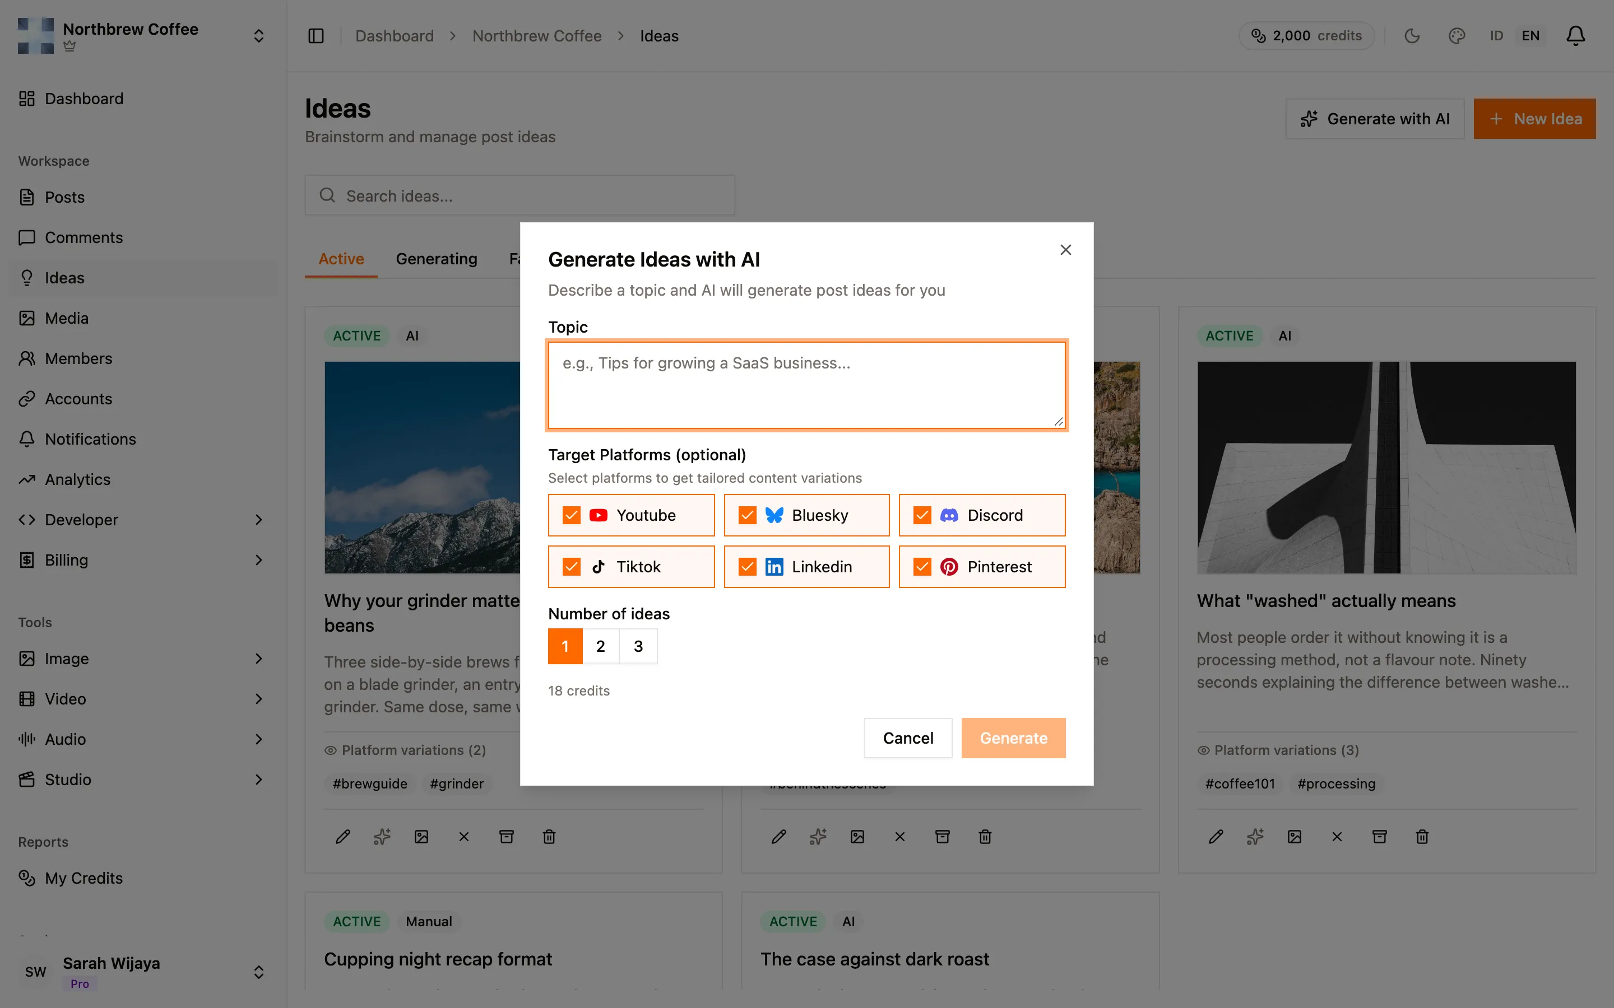Set number of ideas to 2
This screenshot has height=1008, width=1614.
[x=601, y=646]
